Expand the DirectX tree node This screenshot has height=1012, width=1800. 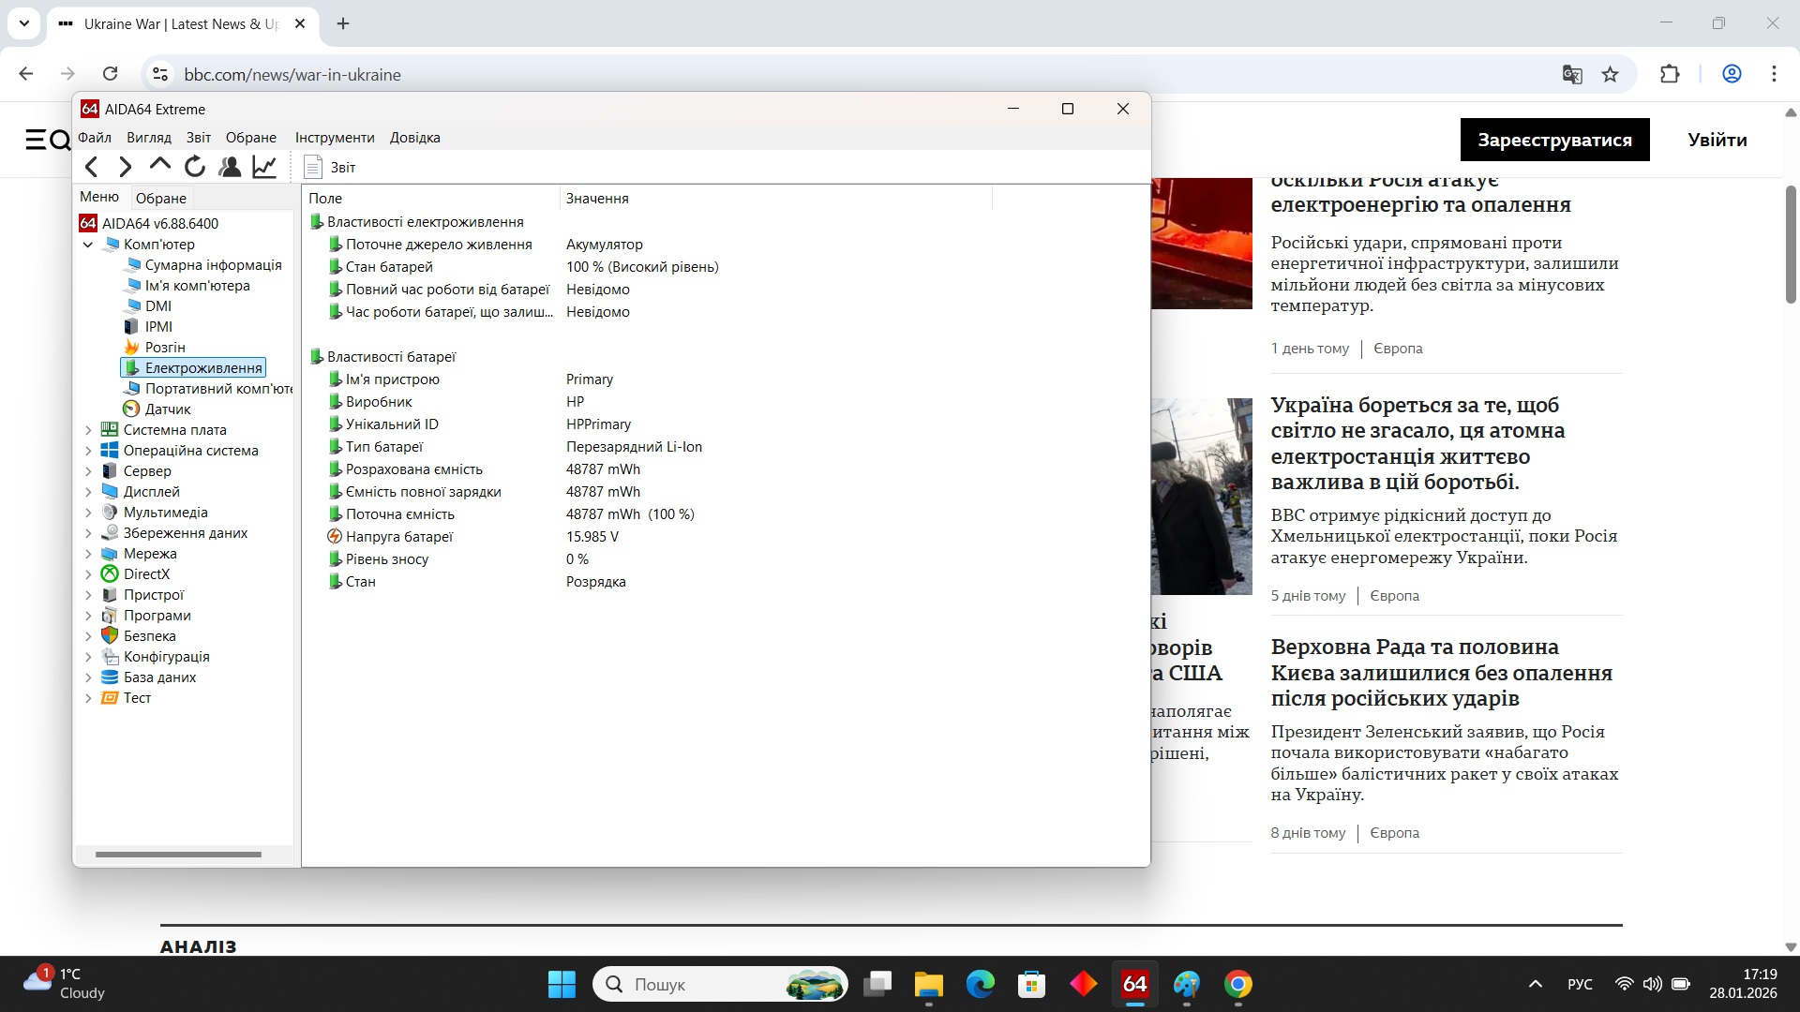coord(88,573)
